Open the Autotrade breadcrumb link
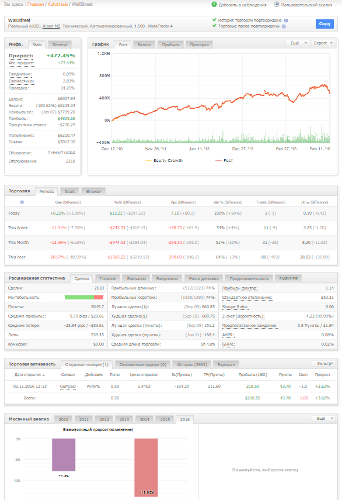The width and height of the screenshot is (342, 500). 58,4
